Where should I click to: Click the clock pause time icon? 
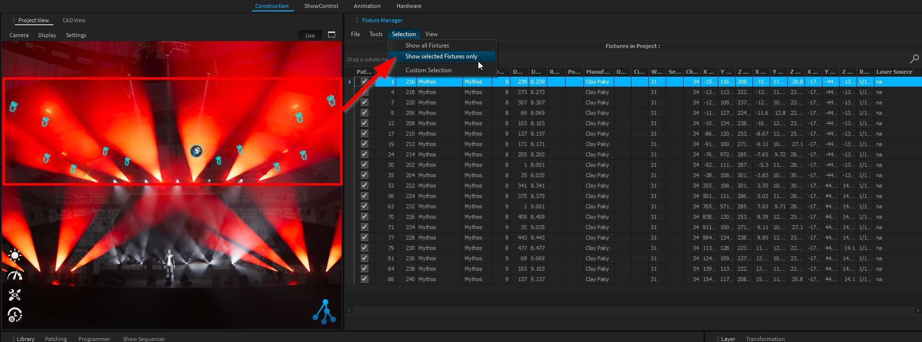15,315
